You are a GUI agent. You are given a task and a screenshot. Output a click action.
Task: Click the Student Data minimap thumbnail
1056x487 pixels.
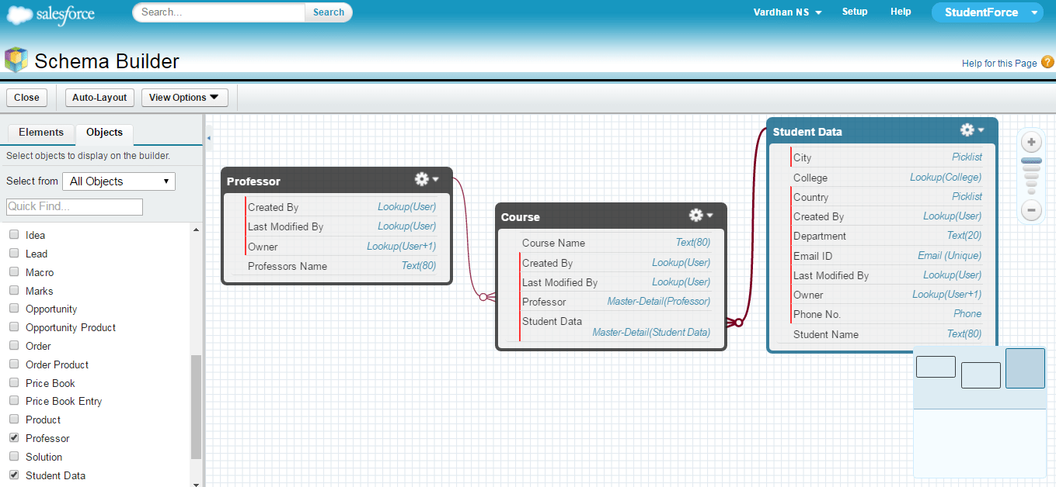1025,368
